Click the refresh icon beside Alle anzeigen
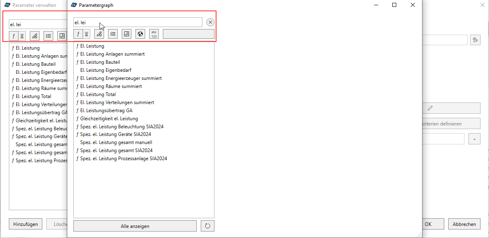 pos(207,226)
